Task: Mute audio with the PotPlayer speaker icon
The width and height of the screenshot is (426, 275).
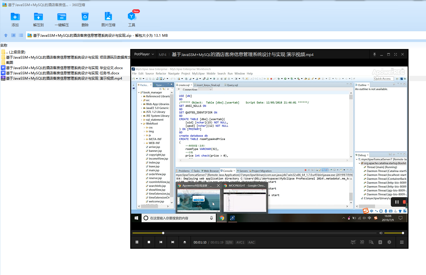Action: pos(381,233)
